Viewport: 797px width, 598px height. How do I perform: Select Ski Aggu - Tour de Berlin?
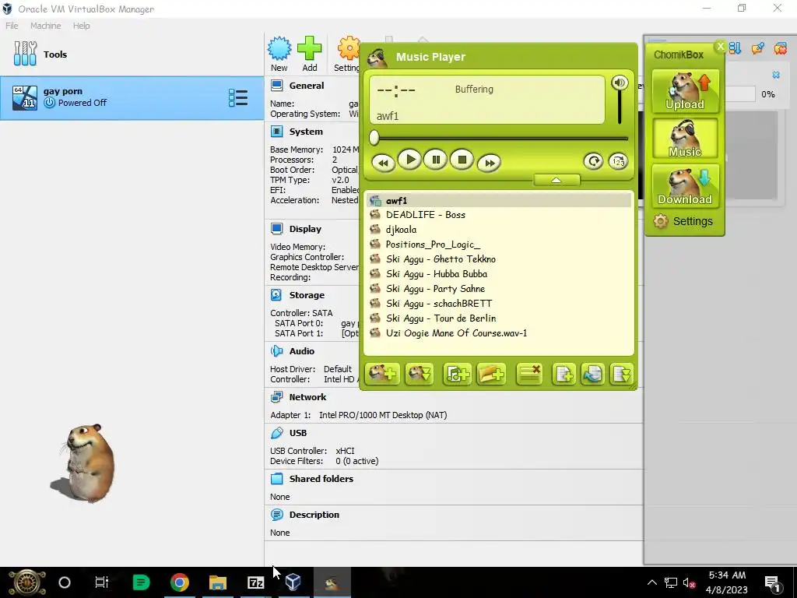(x=499, y=318)
